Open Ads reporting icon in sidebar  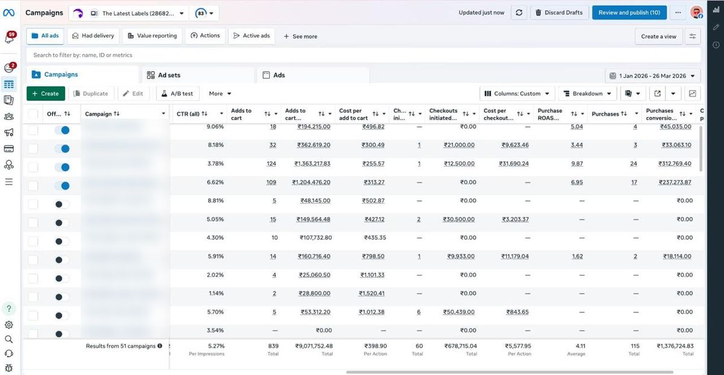8,100
